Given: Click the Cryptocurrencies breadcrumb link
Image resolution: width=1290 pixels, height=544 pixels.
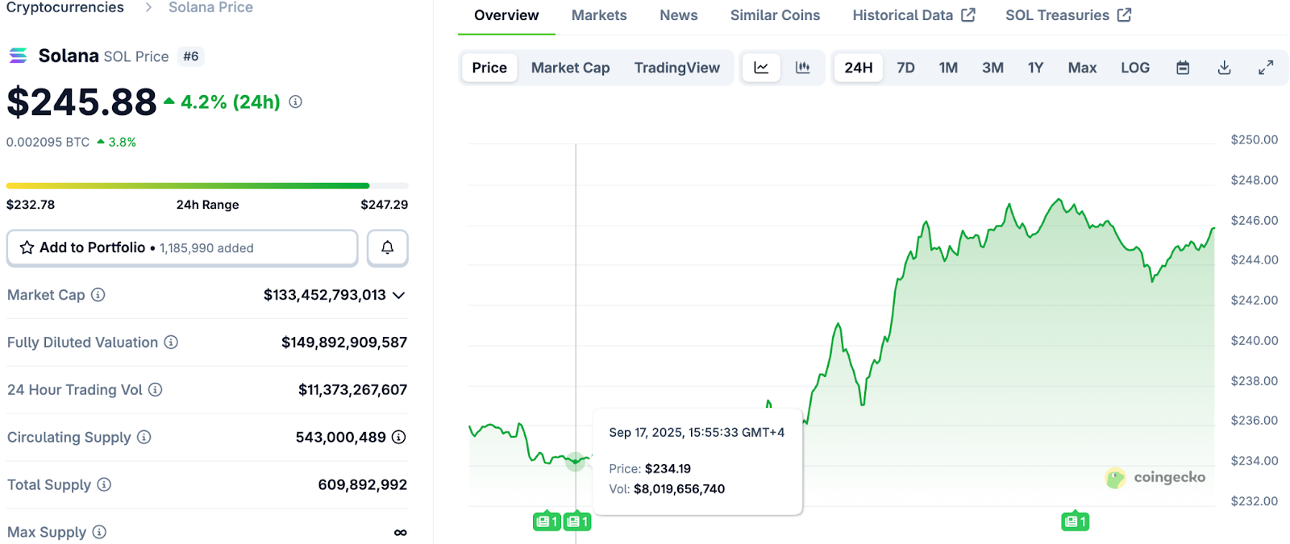Looking at the screenshot, I should 65,7.
